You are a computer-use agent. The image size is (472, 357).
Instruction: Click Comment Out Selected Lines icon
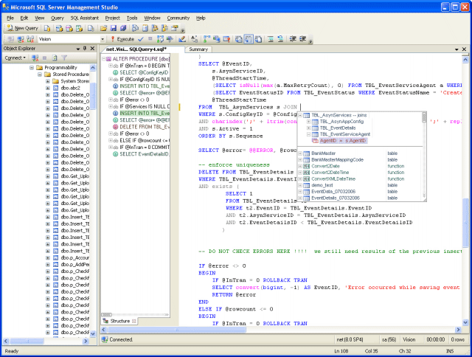[271, 39]
